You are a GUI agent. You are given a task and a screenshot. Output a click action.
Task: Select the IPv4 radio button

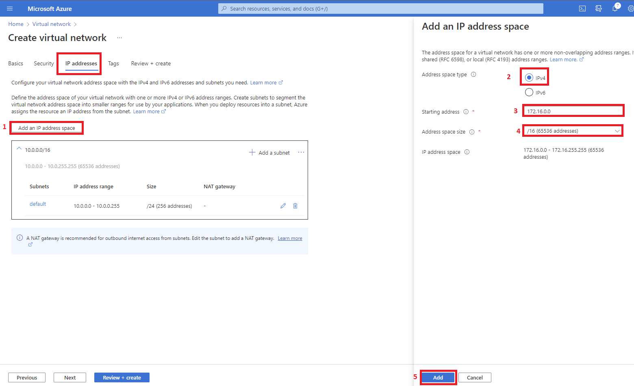tap(529, 78)
